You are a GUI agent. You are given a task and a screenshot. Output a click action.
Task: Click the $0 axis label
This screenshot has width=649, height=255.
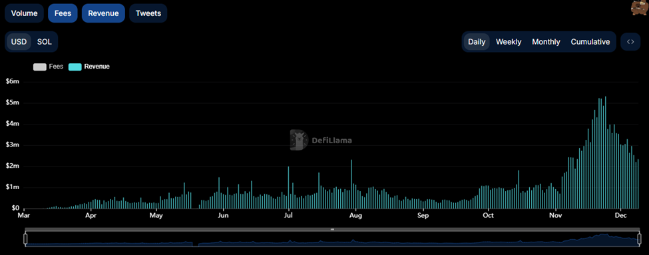tap(16, 208)
